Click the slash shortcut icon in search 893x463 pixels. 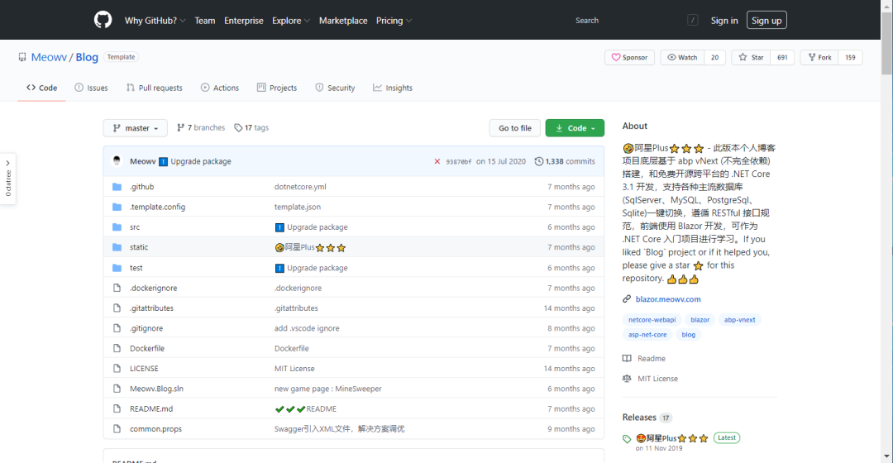coord(693,20)
